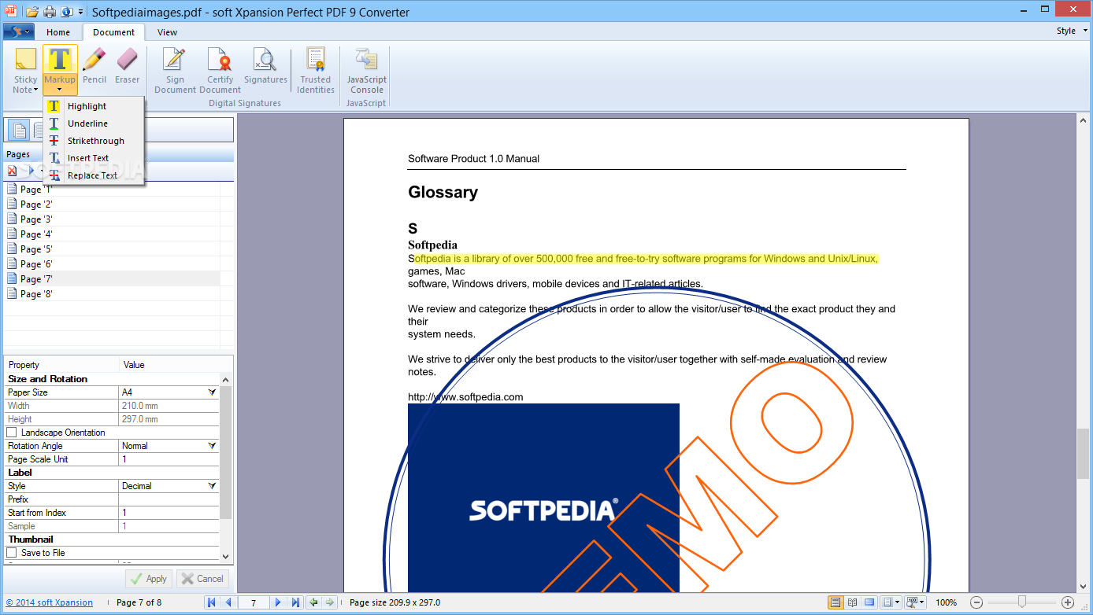Add a Sticky Note
Viewport: 1093px width, 615px height.
coord(26,70)
